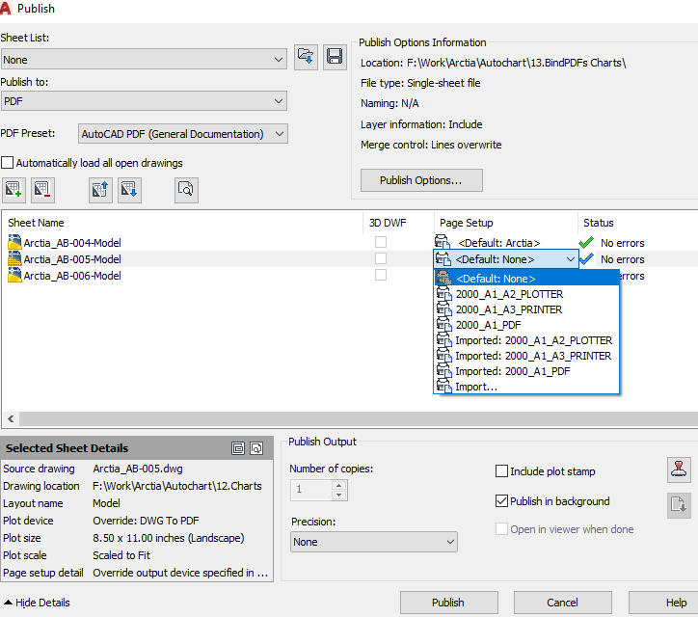Click the Save Sheet List floppy icon

tap(335, 58)
